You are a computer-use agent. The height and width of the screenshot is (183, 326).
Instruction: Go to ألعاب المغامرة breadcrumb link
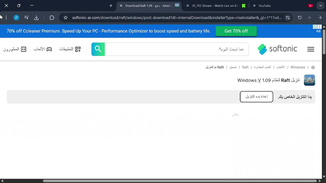263,67
